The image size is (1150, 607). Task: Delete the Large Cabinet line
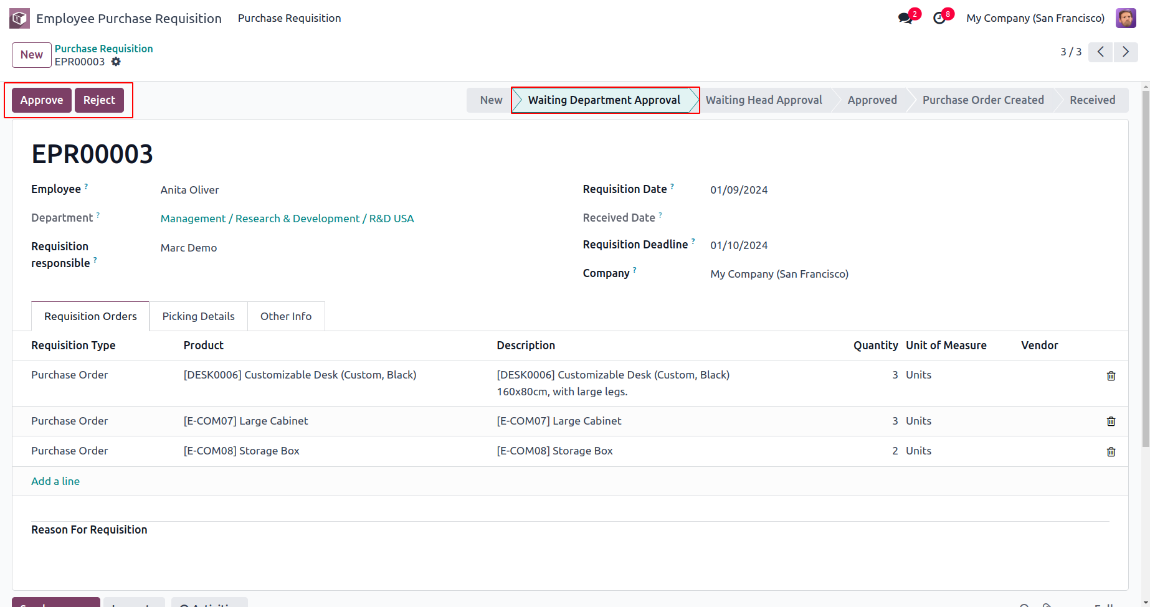coord(1111,421)
